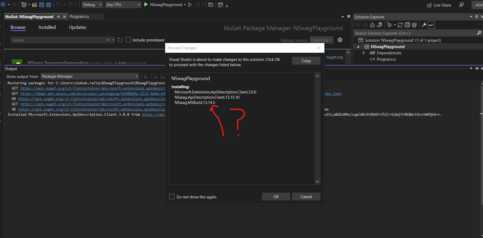
Task: Click the browser window icon in main toolbar
Action: tap(221, 4)
